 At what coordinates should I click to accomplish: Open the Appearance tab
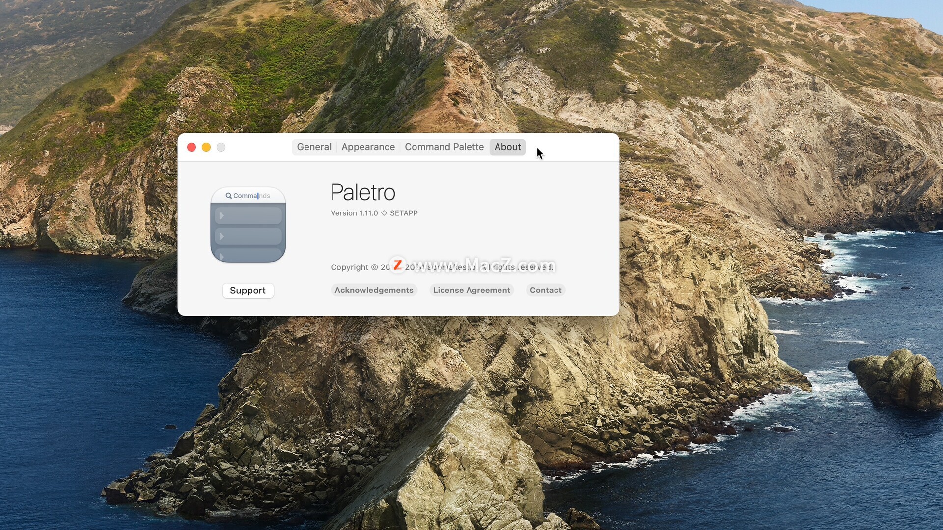[x=368, y=147]
